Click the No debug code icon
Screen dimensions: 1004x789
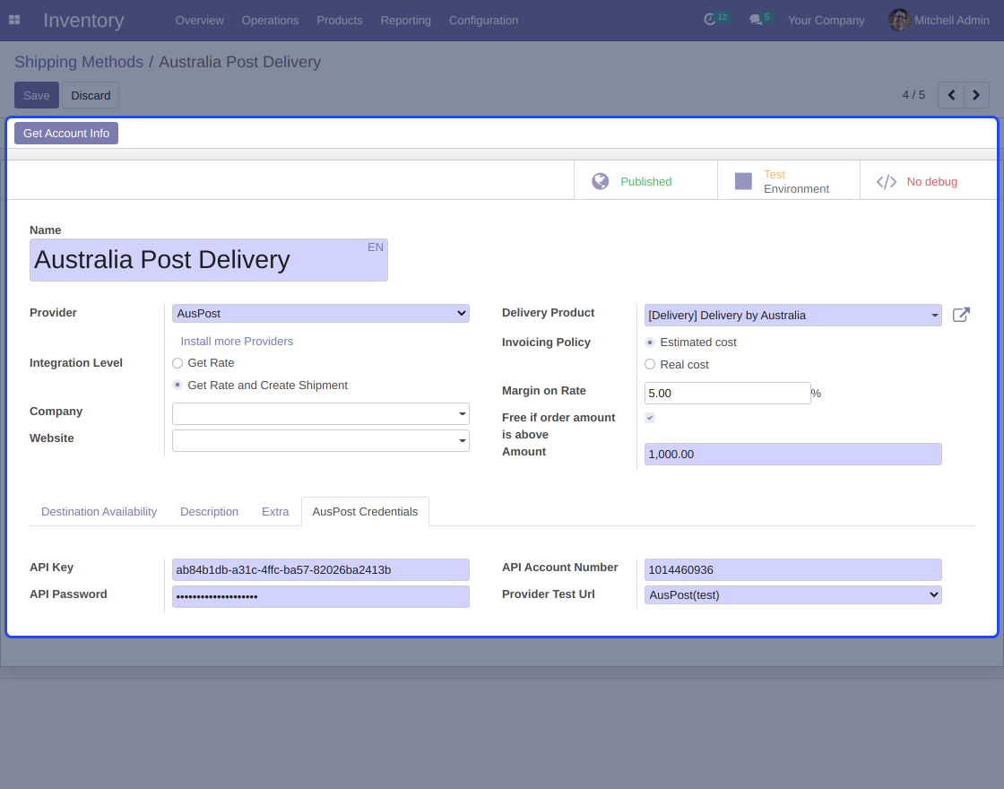(x=887, y=182)
